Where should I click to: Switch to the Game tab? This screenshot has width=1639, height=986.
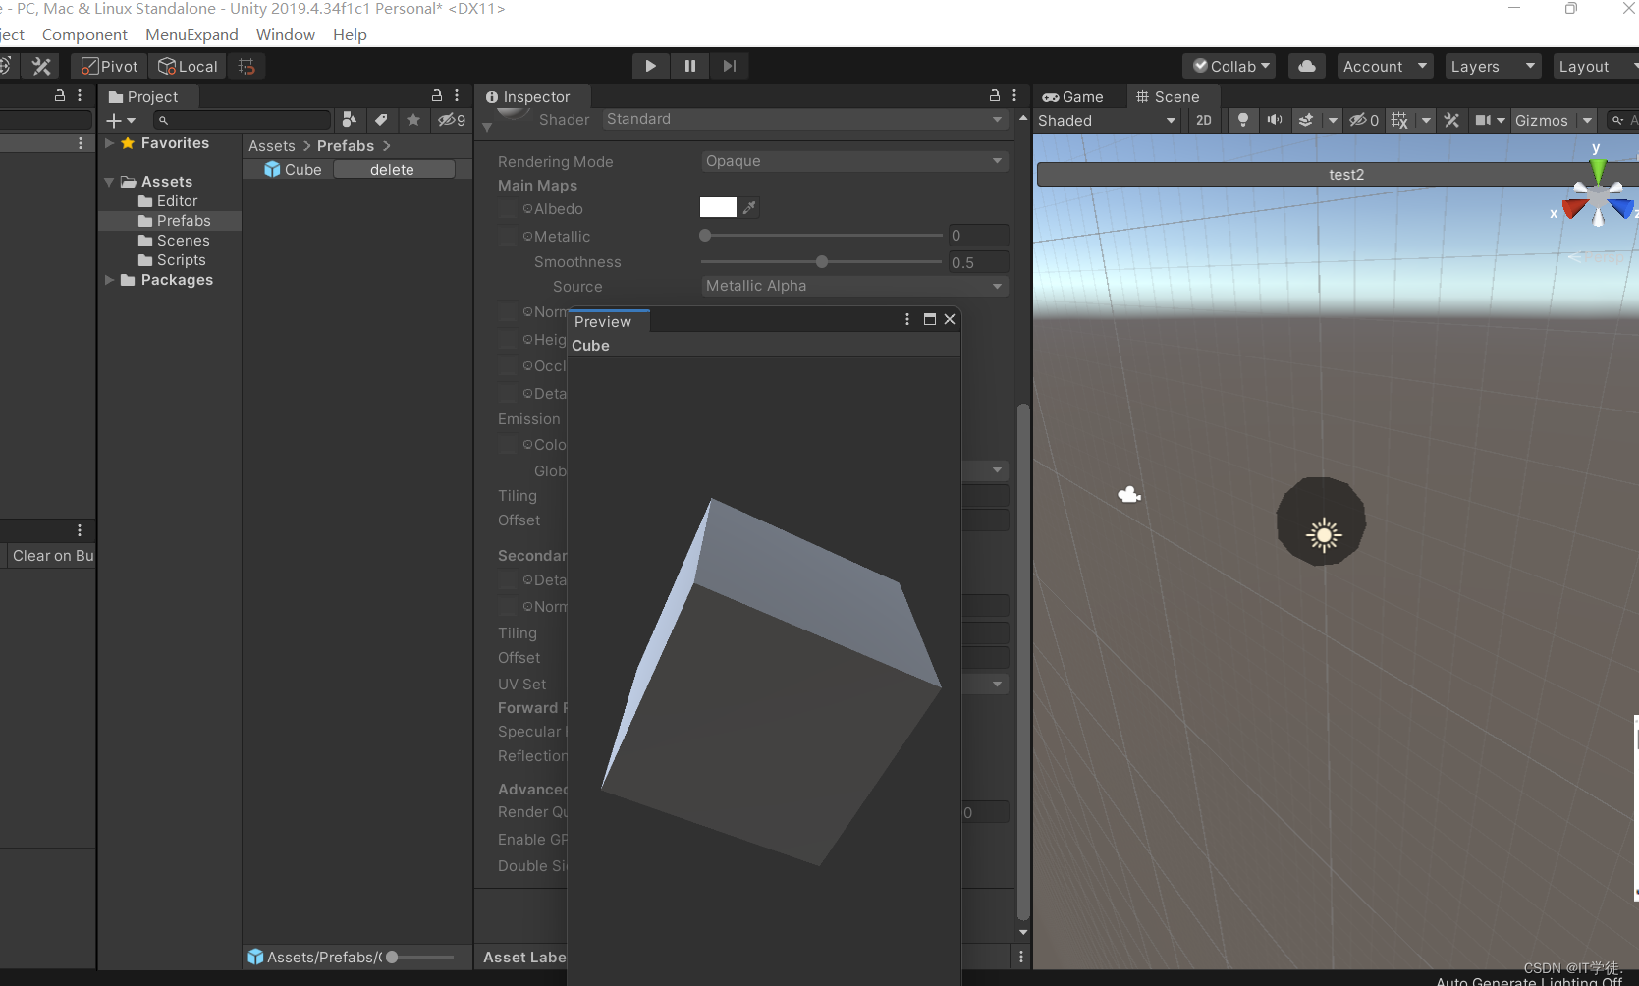click(x=1077, y=96)
